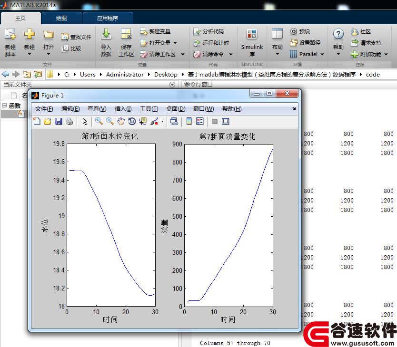Toggle the Zoom In tool
Image resolution: width=397 pixels, height=347 pixels.
[99, 121]
